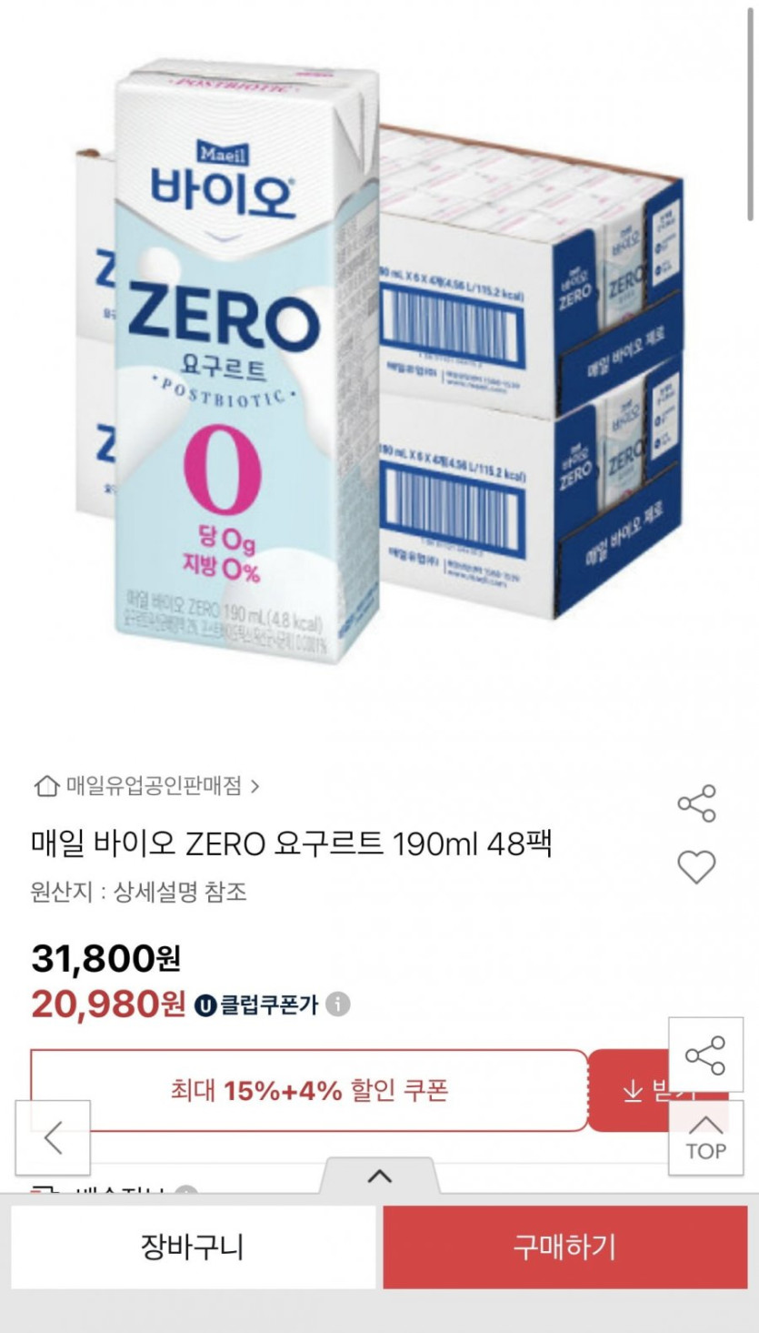Tap the floating share button above TOP
Image resolution: width=759 pixels, height=1333 pixels.
tap(705, 1055)
